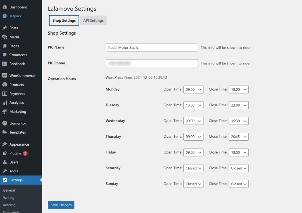Click the Users menu label

tap(14, 162)
